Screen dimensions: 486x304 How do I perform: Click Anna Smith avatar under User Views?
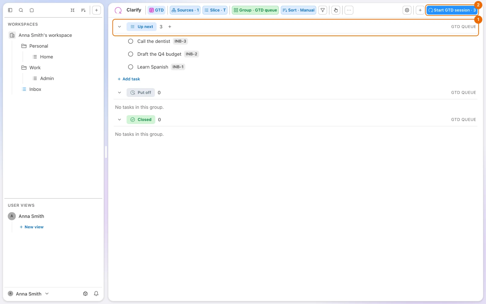click(12, 216)
